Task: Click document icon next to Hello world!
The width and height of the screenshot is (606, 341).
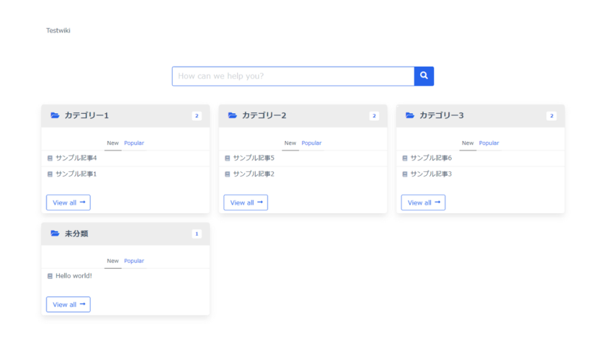Action: tap(50, 276)
